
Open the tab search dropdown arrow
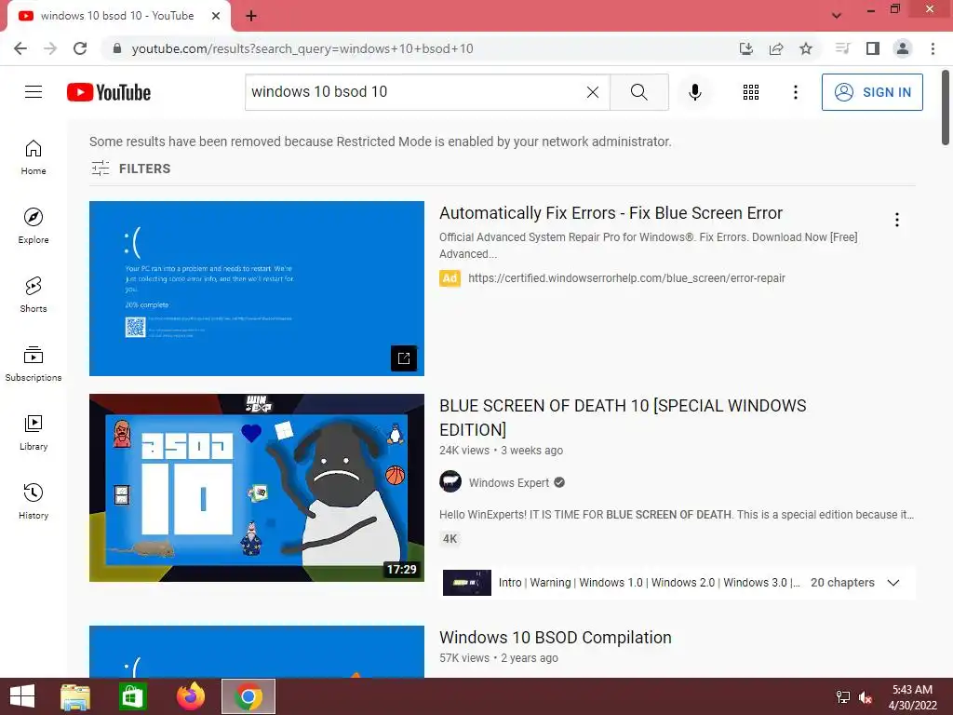tap(837, 16)
